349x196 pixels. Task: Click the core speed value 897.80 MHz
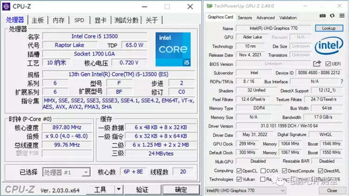67,127
